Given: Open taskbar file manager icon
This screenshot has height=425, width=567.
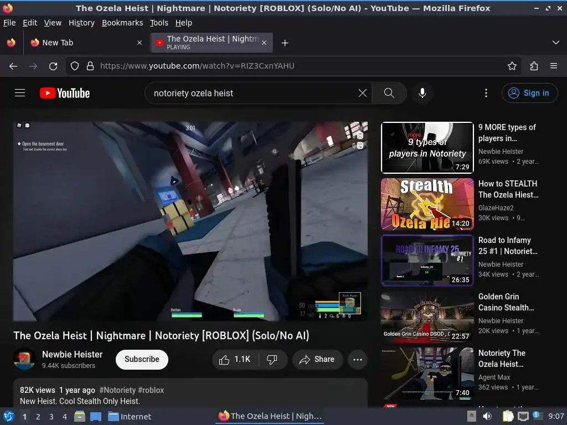Looking at the screenshot, I should (80, 416).
